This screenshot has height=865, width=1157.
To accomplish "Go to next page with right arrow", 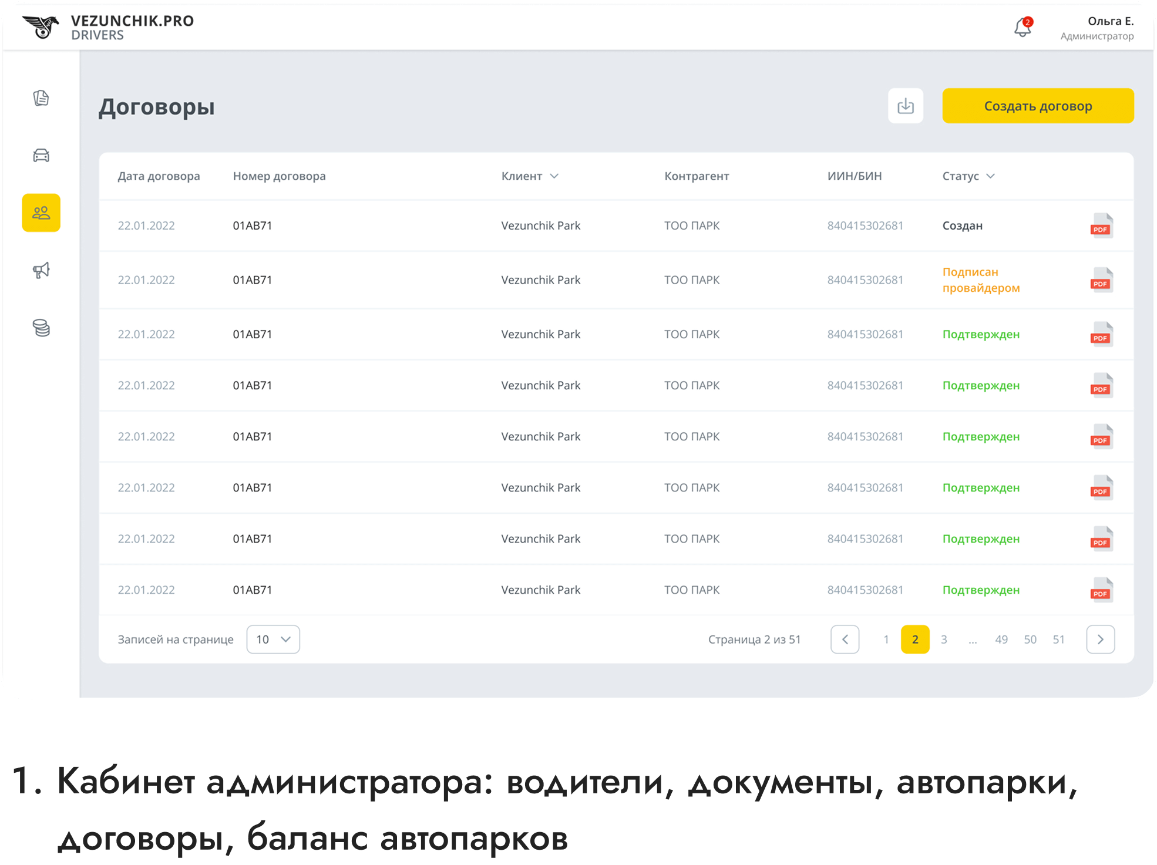I will pos(1100,640).
